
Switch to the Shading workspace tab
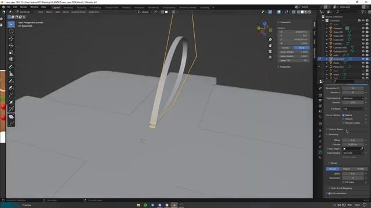tap(126, 8)
